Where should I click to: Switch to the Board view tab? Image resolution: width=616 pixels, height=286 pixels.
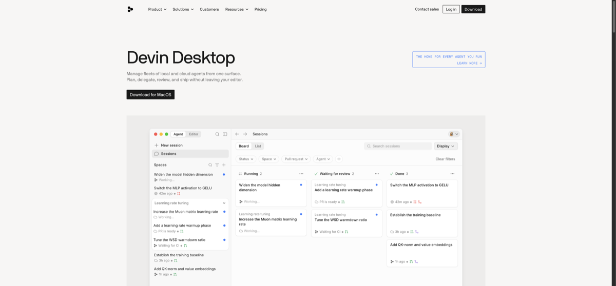tap(244, 146)
